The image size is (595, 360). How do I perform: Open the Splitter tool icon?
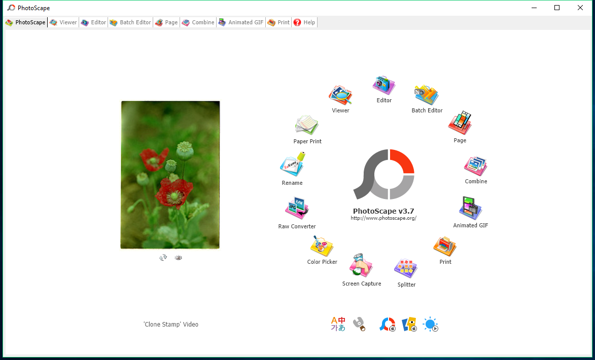(x=406, y=268)
